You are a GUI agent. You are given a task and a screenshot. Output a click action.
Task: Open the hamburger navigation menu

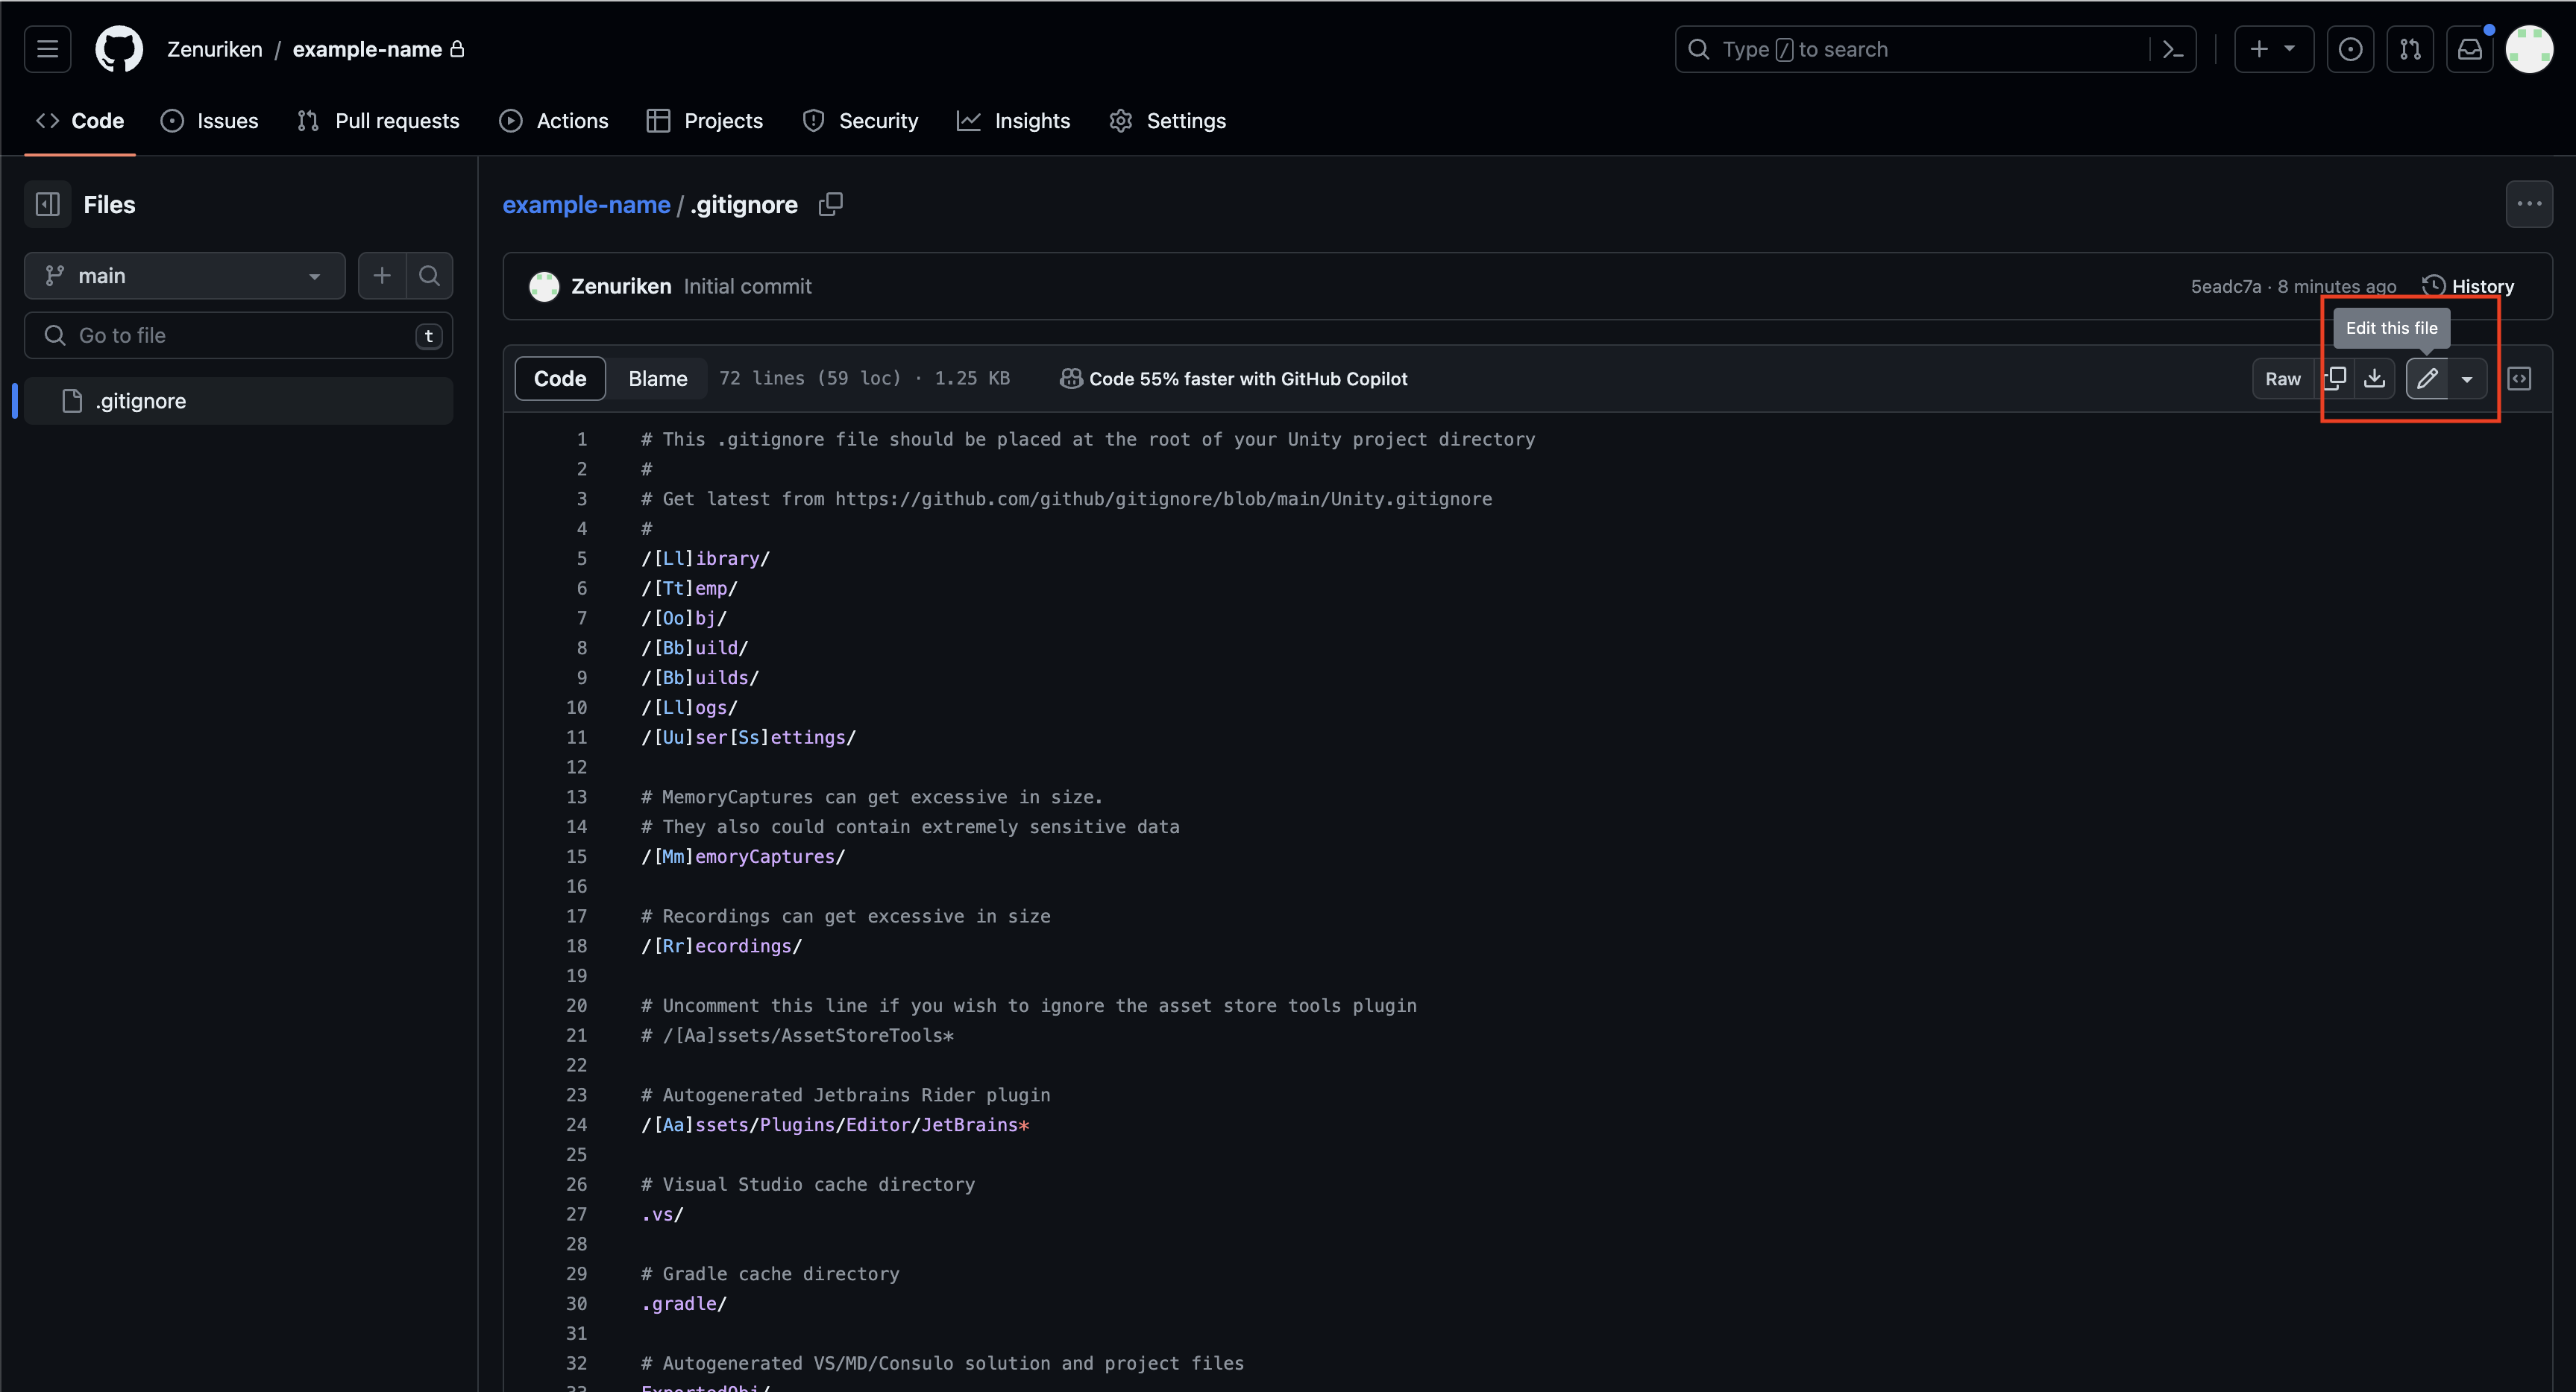pos(47,49)
